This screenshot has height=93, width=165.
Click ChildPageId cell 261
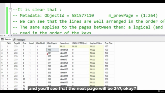pyautogui.click(x=53, y=66)
